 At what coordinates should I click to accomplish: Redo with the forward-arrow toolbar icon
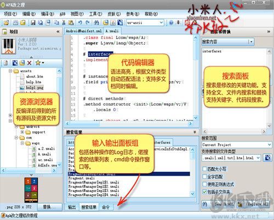[x=88, y=22]
